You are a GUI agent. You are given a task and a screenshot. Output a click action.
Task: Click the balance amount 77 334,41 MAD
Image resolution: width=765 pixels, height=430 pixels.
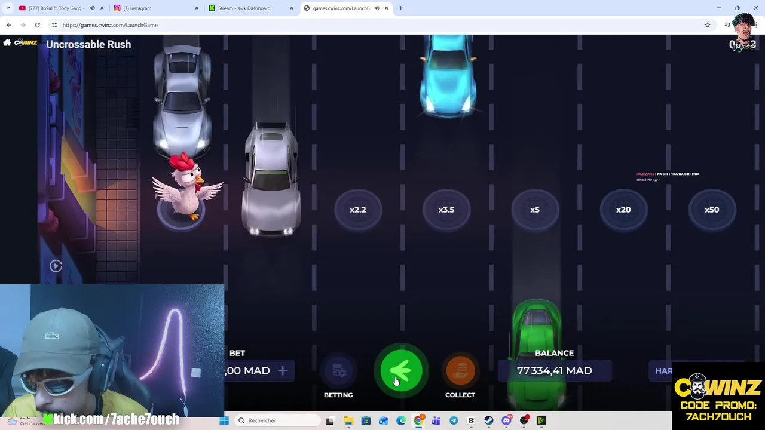pos(555,371)
